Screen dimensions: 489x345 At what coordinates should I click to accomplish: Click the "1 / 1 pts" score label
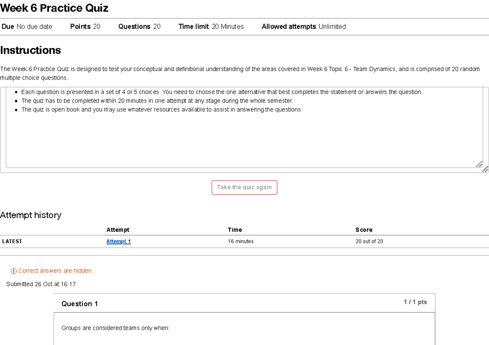(x=415, y=302)
